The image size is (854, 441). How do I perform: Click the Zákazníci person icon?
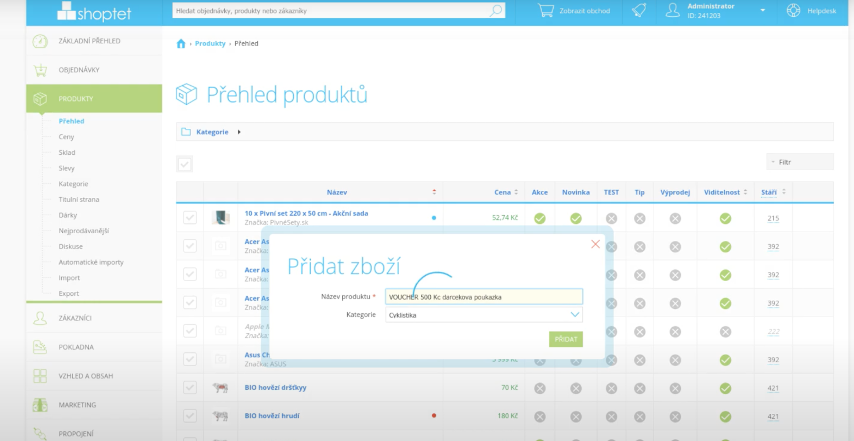40,318
